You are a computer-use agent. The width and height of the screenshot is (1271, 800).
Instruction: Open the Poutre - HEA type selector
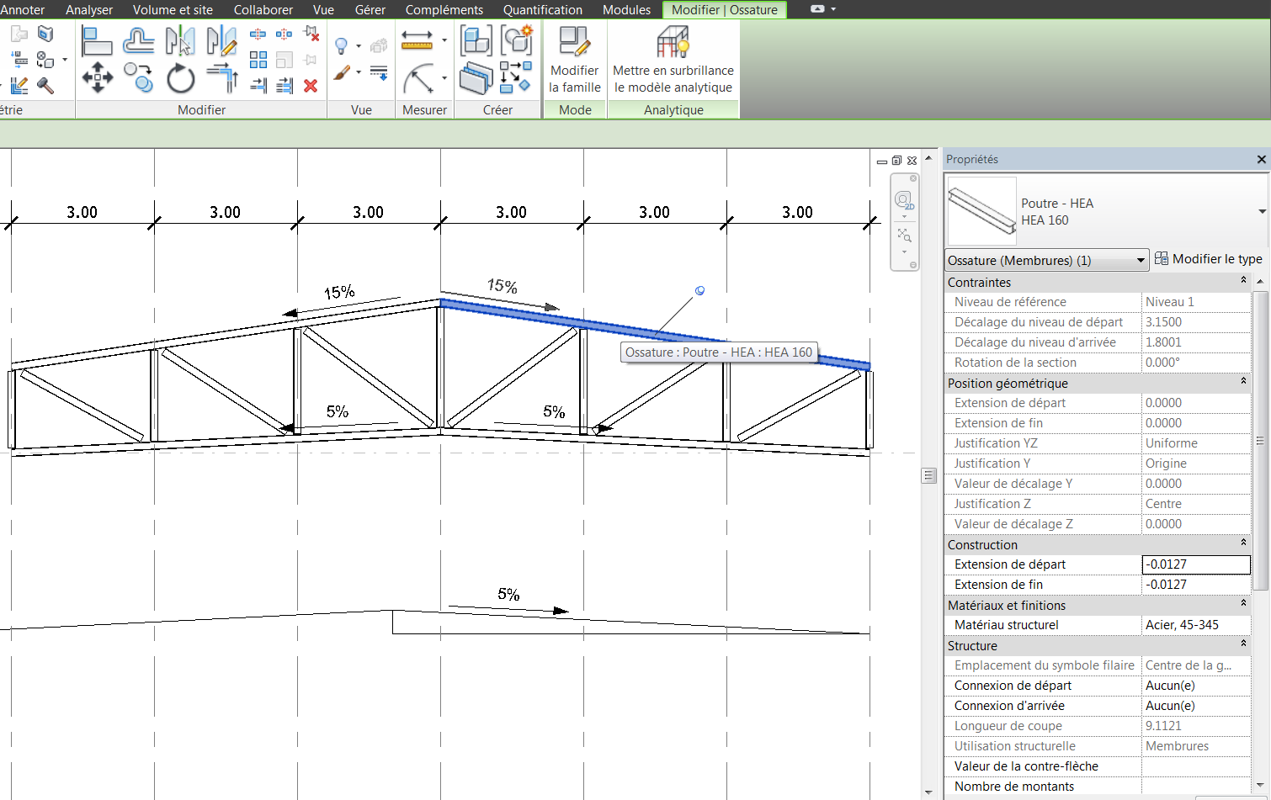1107,211
